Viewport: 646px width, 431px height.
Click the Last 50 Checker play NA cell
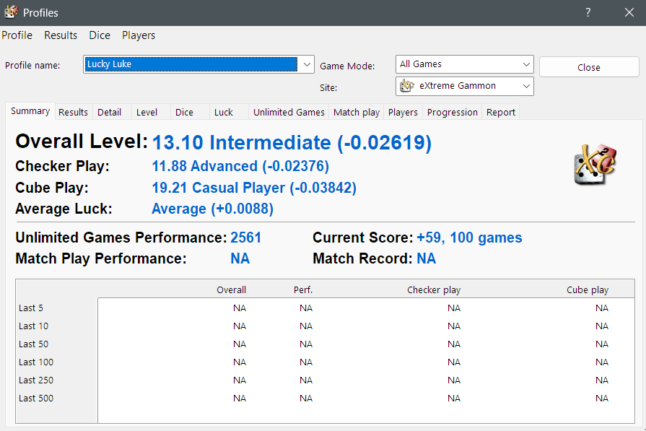(454, 344)
